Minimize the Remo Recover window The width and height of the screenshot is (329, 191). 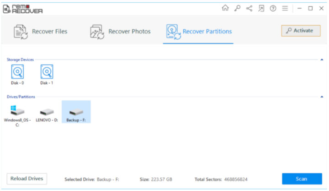click(299, 8)
